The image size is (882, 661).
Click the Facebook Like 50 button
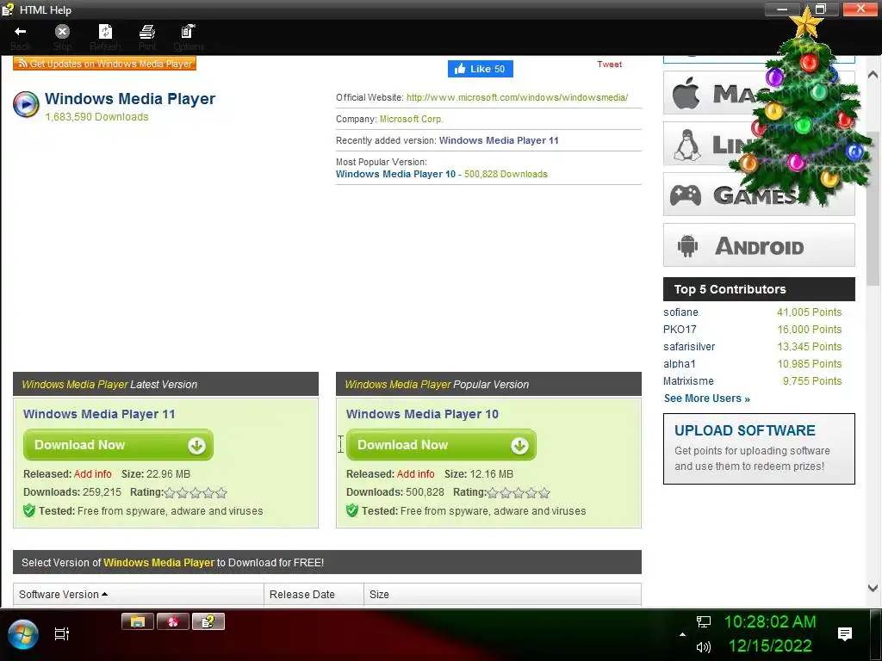481,69
